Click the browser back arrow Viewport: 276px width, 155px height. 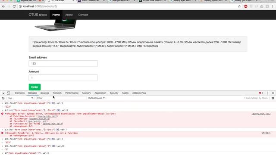click(3, 6)
